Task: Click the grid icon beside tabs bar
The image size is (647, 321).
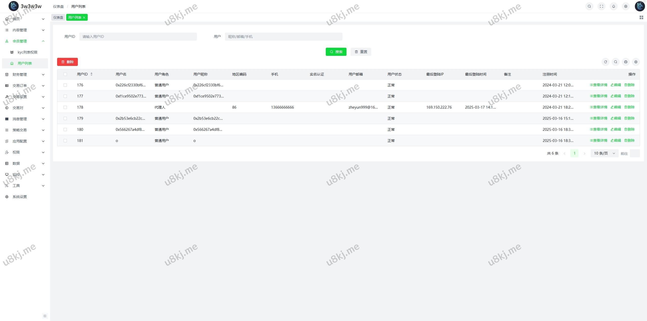Action: 641,17
